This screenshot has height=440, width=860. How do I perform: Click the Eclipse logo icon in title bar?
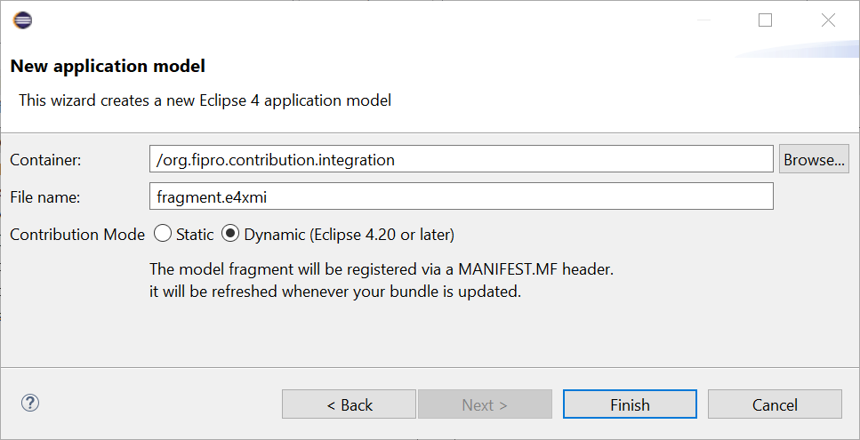(x=22, y=20)
